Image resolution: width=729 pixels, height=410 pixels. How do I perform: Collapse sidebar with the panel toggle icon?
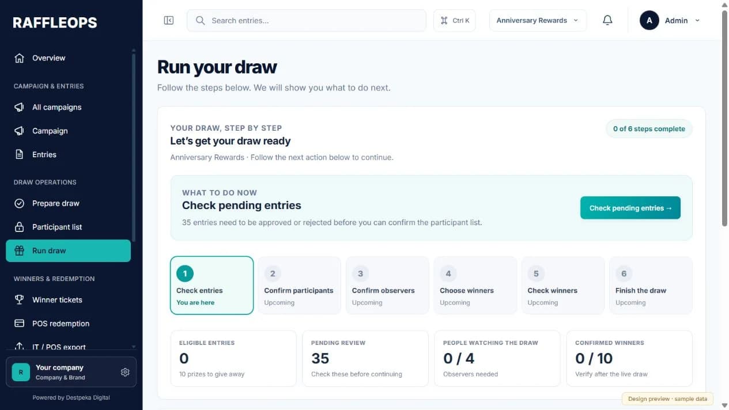click(169, 21)
